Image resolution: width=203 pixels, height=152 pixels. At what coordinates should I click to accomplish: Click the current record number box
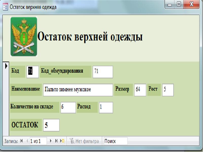38,141
